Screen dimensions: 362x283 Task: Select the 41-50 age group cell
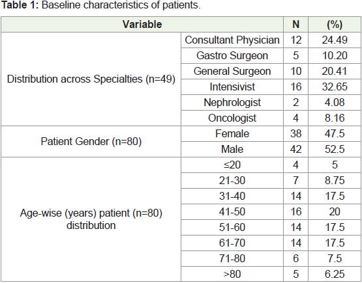point(232,211)
